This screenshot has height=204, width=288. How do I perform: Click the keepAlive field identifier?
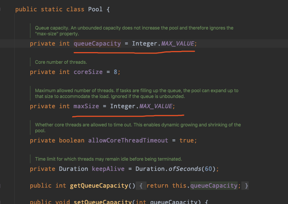[108, 169]
